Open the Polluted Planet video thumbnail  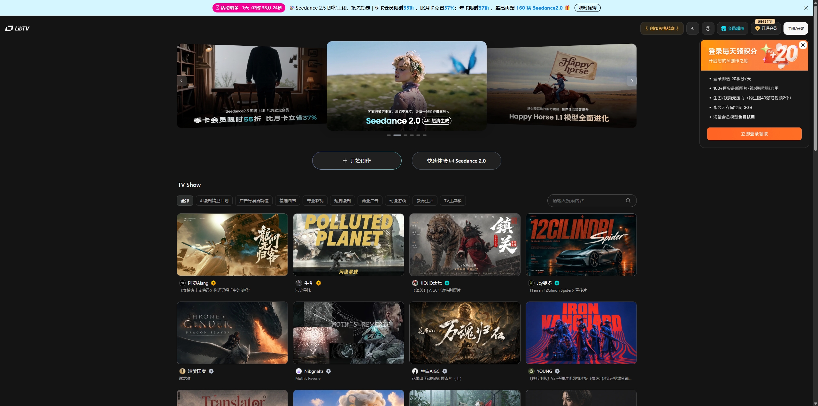349,245
